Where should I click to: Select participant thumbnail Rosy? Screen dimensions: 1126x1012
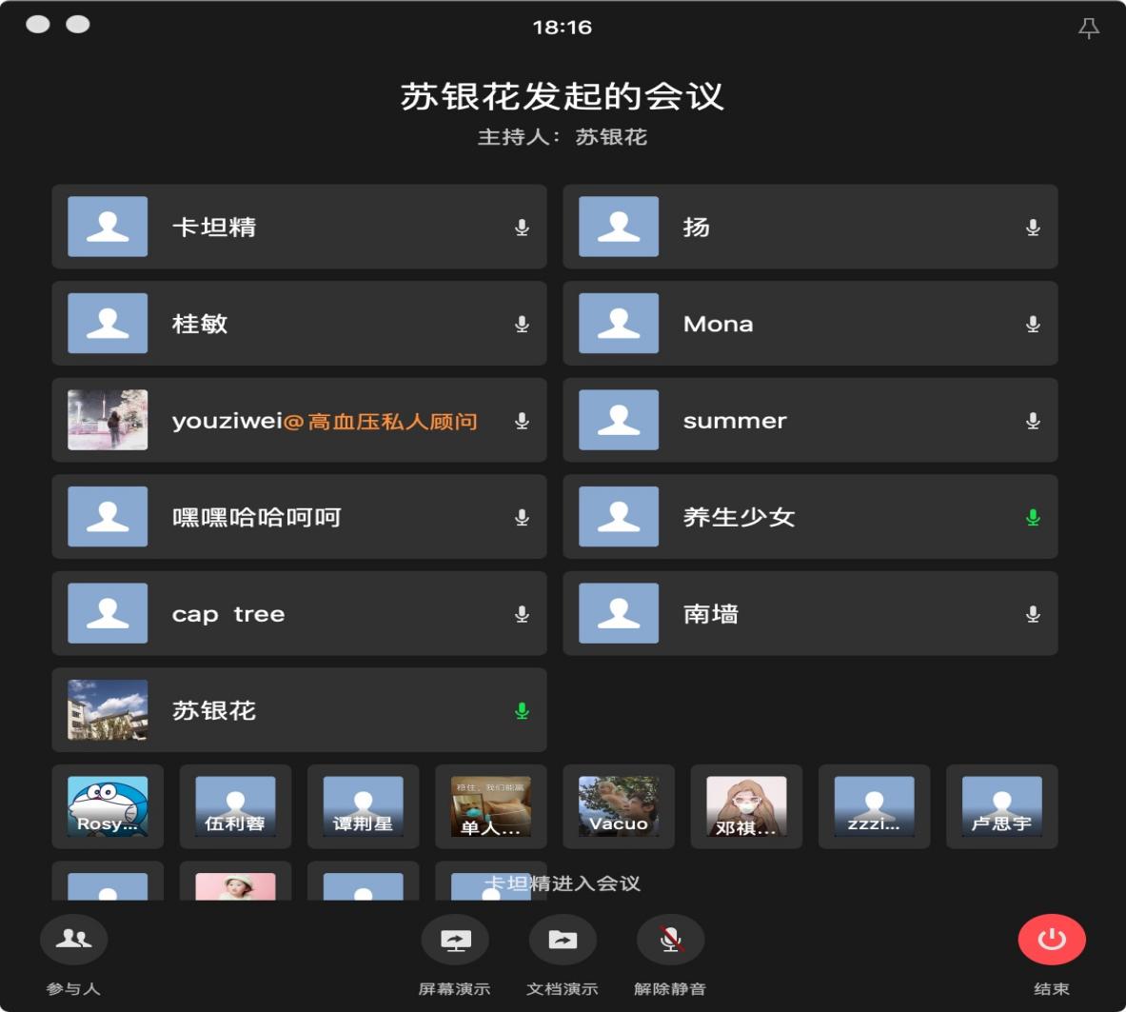[x=108, y=806]
